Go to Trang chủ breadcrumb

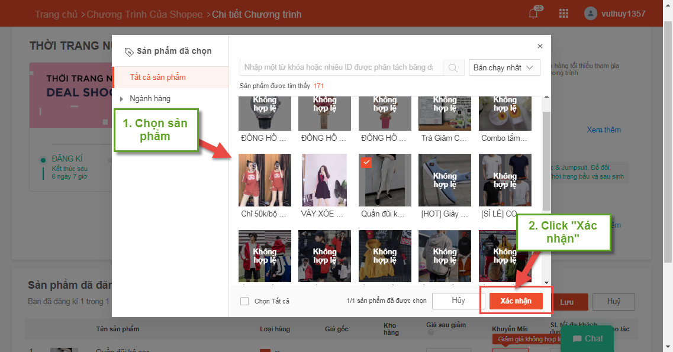(56, 14)
